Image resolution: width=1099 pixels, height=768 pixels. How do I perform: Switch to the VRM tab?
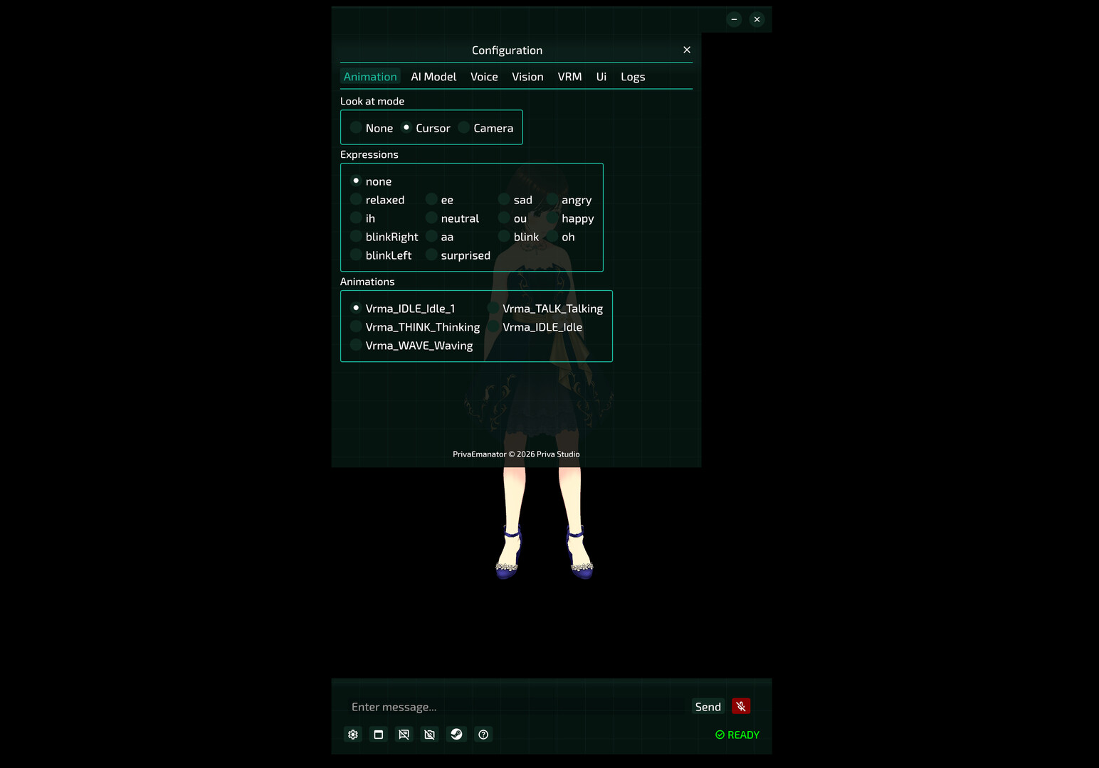[569, 77]
